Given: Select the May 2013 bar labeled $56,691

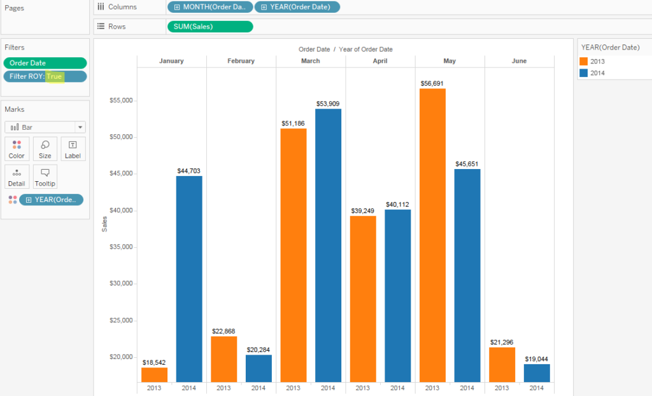Looking at the screenshot, I should (x=432, y=235).
